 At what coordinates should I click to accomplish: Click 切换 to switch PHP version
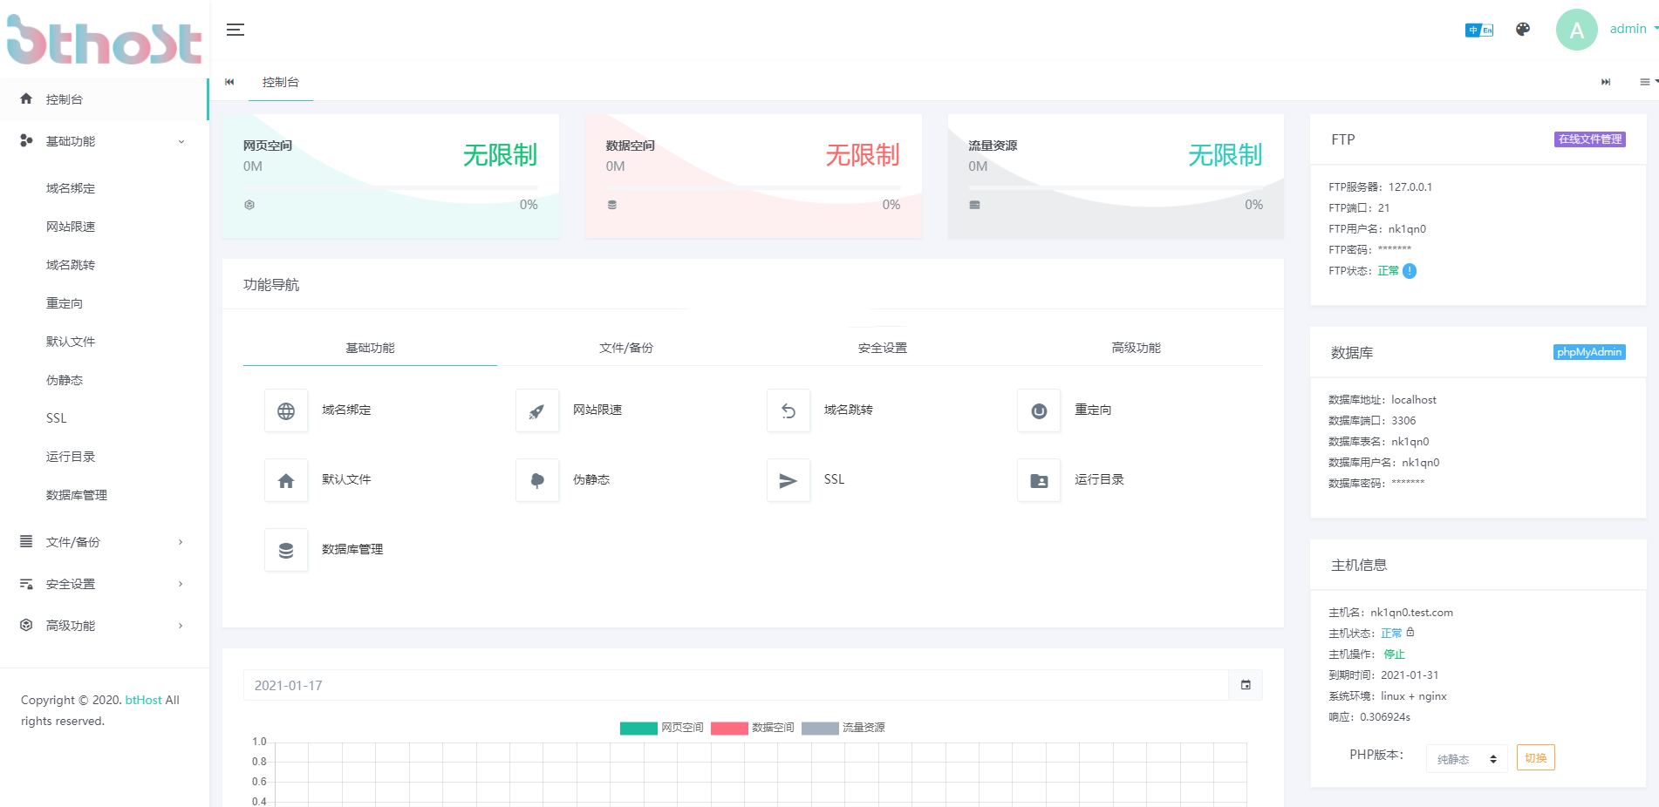click(1535, 757)
